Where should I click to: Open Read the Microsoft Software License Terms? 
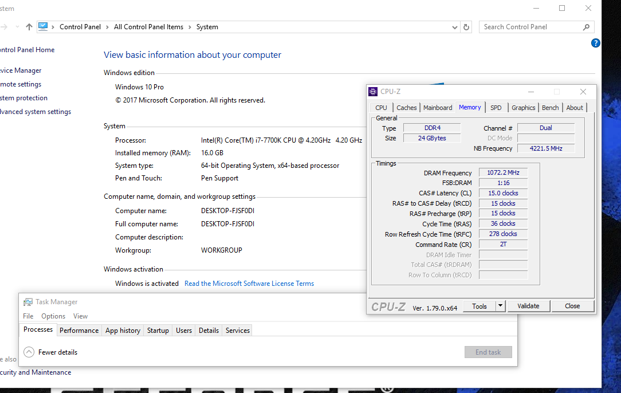coord(249,284)
